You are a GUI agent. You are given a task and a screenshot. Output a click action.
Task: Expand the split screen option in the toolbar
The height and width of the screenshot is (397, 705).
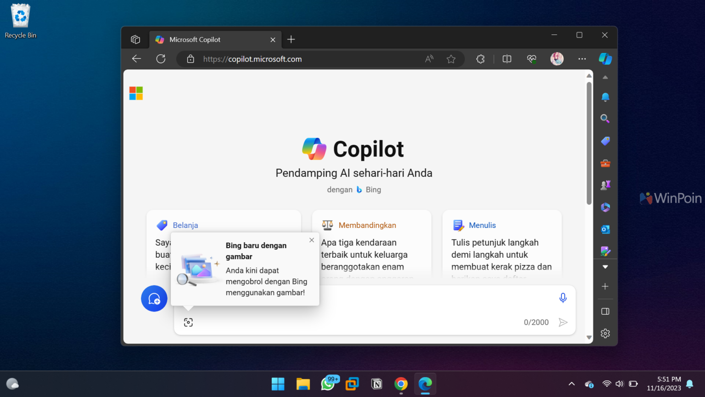pos(506,59)
